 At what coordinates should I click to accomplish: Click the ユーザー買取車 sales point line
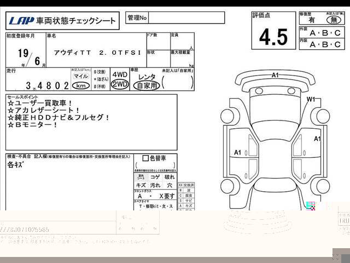pyautogui.click(x=40, y=103)
